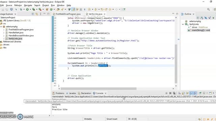This screenshot has height=121, width=216.
Task: Click the External Tools run icon
Action: (40, 9)
